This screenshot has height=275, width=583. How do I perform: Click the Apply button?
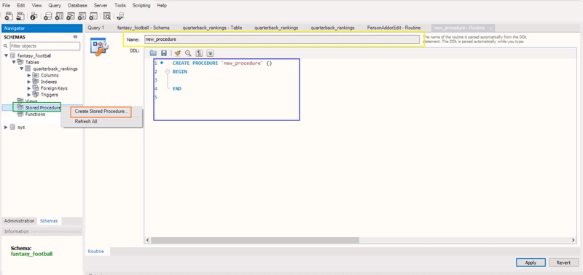click(531, 263)
